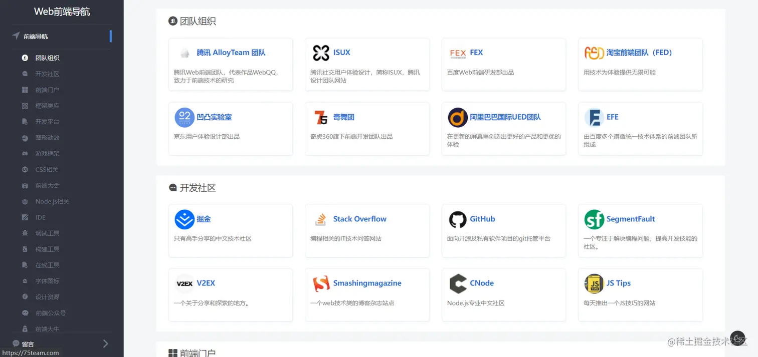This screenshot has width=758, height=357.
Task: Click the 团队组织 sidebar item icon
Action: 25,58
